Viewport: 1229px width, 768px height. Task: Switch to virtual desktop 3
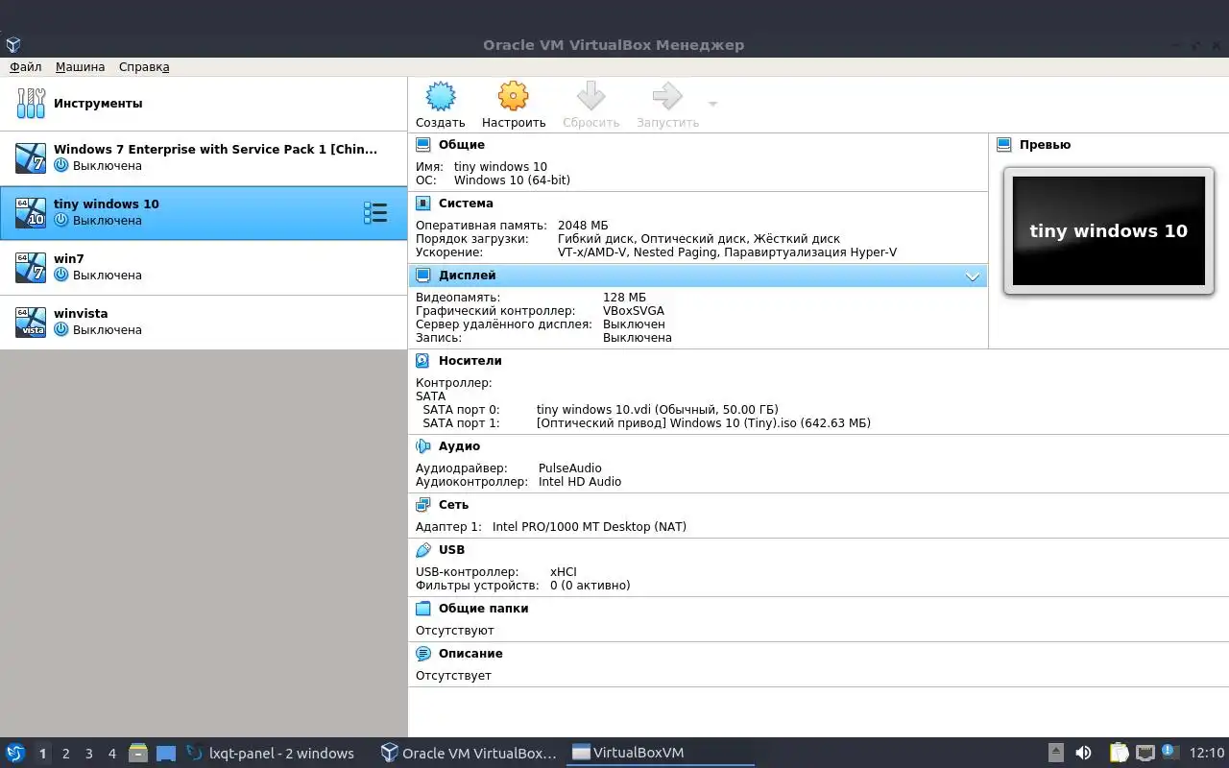pyautogui.click(x=88, y=754)
